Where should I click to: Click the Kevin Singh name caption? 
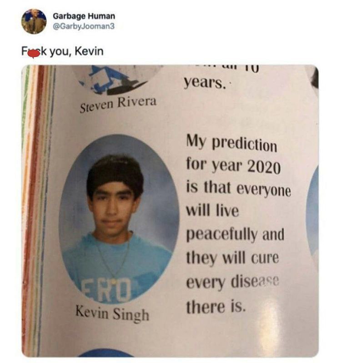[x=112, y=313]
